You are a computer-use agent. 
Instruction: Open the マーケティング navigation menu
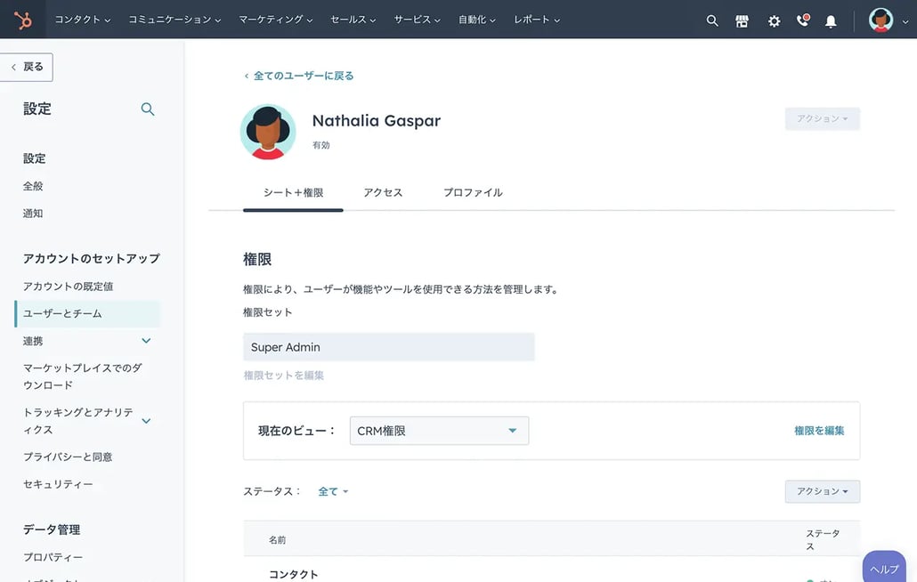(x=275, y=20)
